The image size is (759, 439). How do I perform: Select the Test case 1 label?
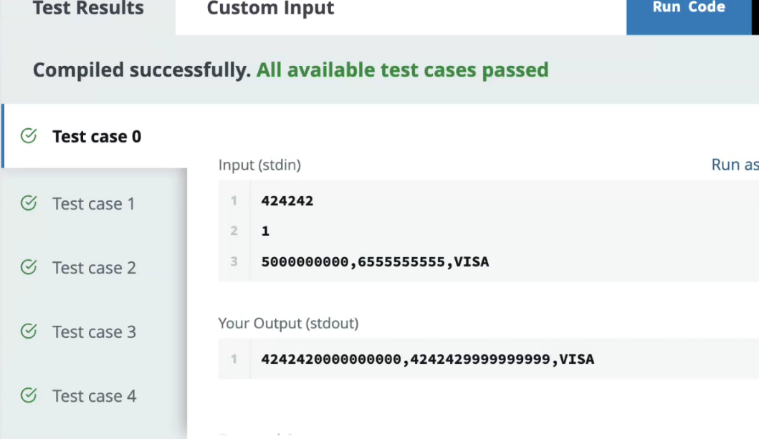(x=93, y=203)
